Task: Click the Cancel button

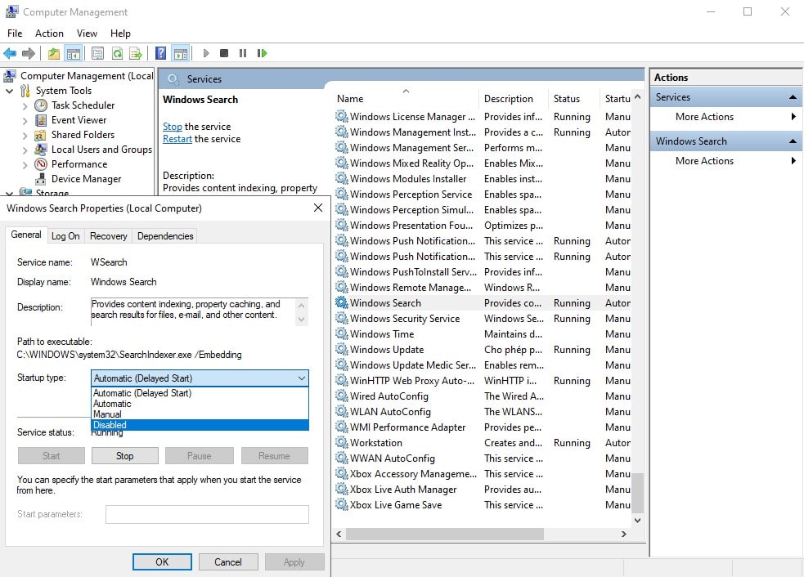Action: (x=227, y=561)
